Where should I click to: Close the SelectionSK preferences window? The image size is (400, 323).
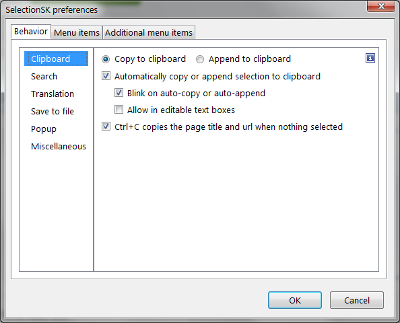point(381,6)
